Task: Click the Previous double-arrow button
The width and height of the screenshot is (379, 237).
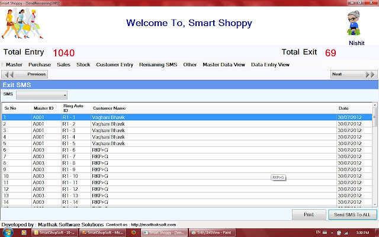Action: 25,74
